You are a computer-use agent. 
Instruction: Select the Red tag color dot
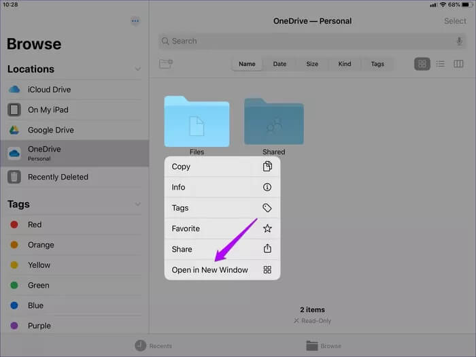14,224
